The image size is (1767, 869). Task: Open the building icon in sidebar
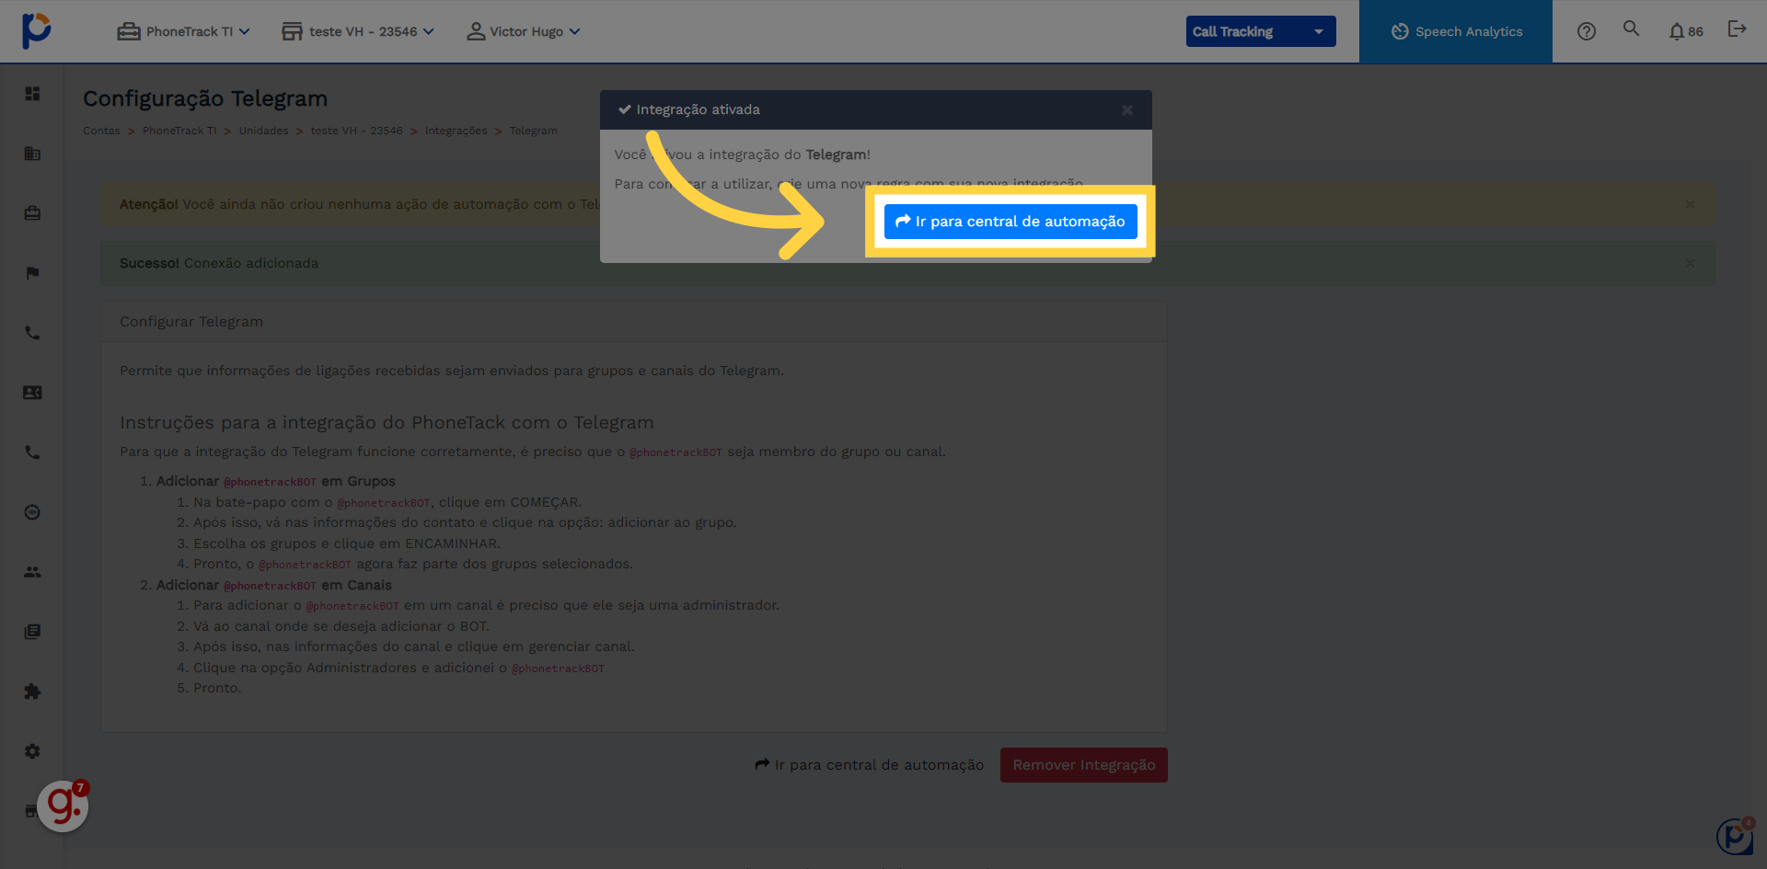point(32,154)
